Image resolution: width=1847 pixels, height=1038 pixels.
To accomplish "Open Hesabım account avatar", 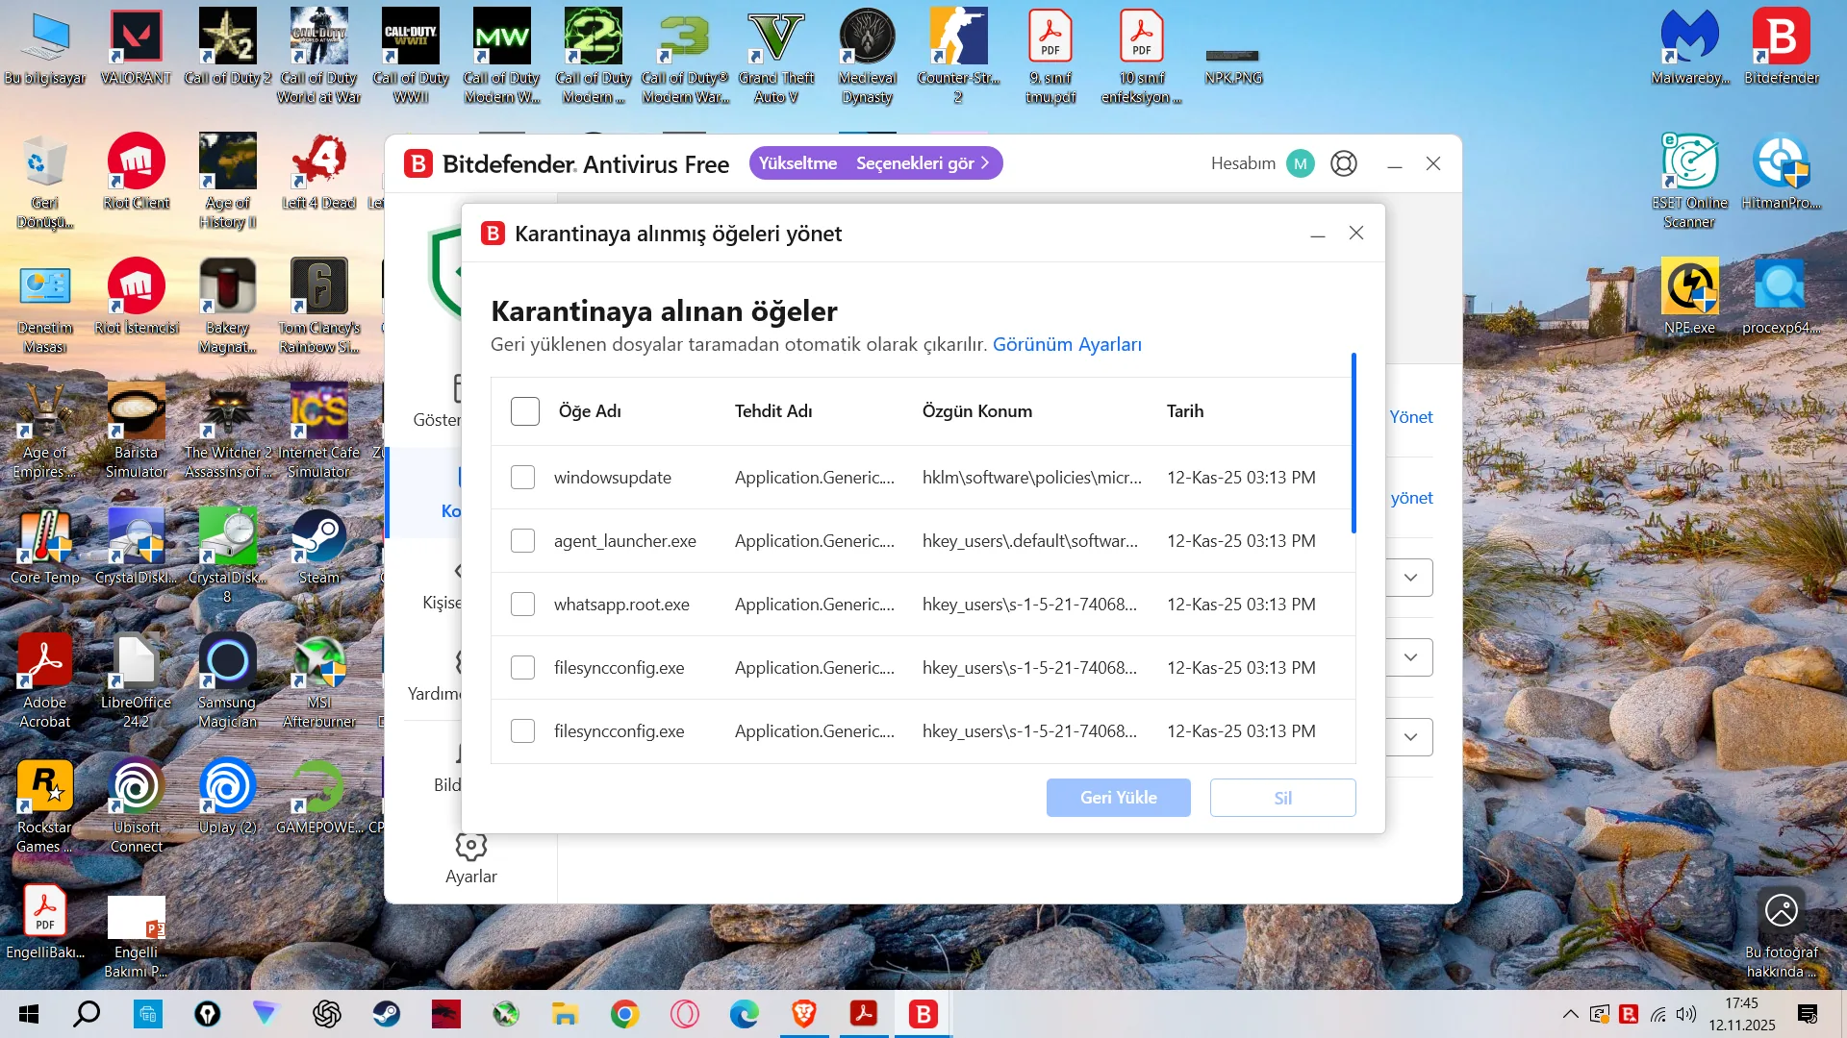I will coord(1301,163).
